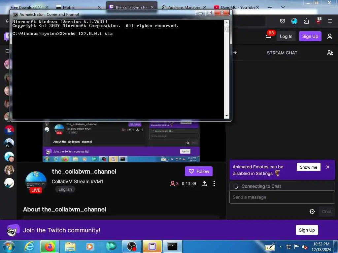Image resolution: width=338 pixels, height=253 pixels.
Task: Open the list all tabs dropdown chevron
Action: point(283,7)
